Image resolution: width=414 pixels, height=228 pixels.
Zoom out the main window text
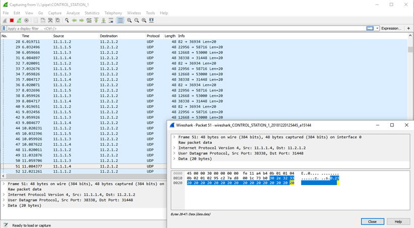[137, 20]
